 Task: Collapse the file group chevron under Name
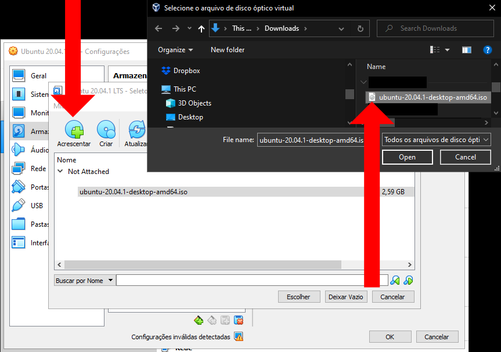pyautogui.click(x=363, y=82)
